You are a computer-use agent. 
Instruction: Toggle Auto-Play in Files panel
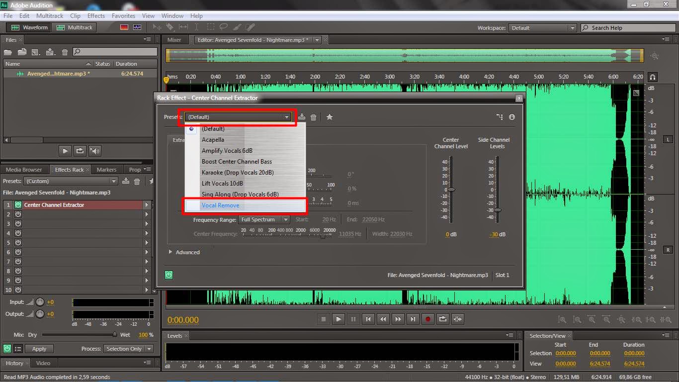pyautogui.click(x=95, y=151)
